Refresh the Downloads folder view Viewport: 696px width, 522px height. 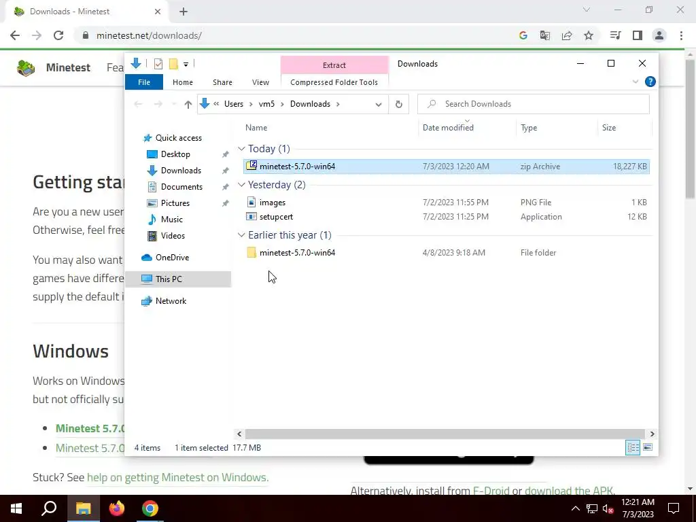pos(398,104)
